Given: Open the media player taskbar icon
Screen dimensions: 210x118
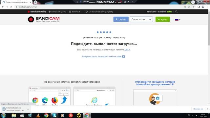Looking at the screenshot, I should click(x=63, y=115).
